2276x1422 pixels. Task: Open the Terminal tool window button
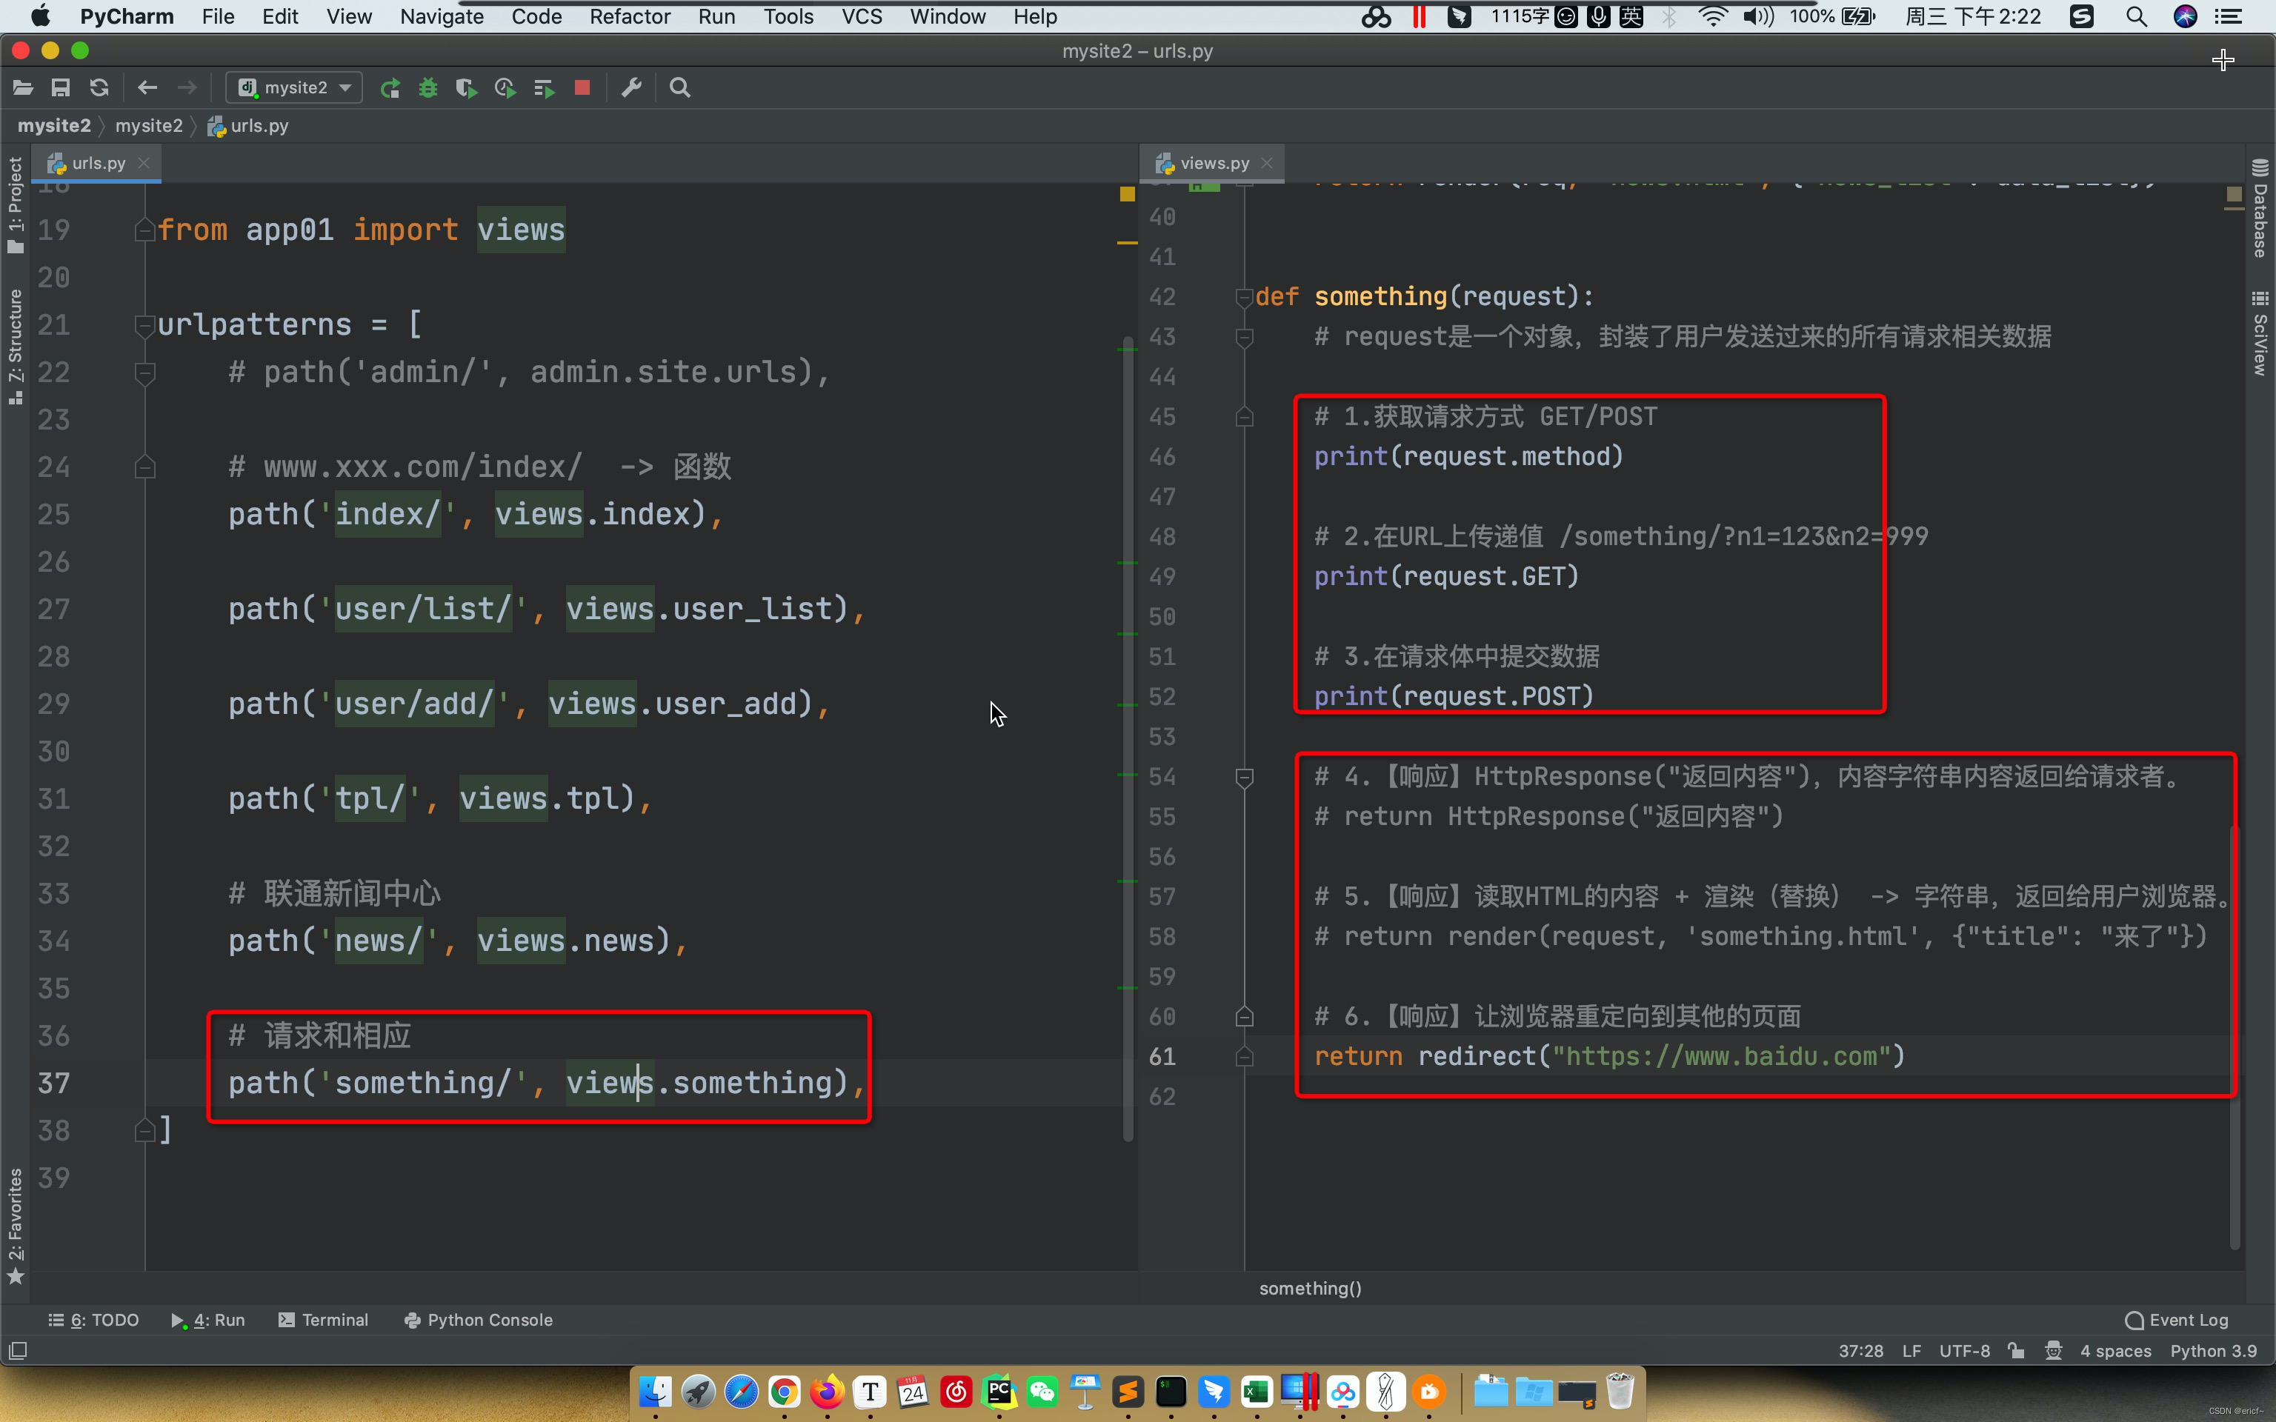324,1320
